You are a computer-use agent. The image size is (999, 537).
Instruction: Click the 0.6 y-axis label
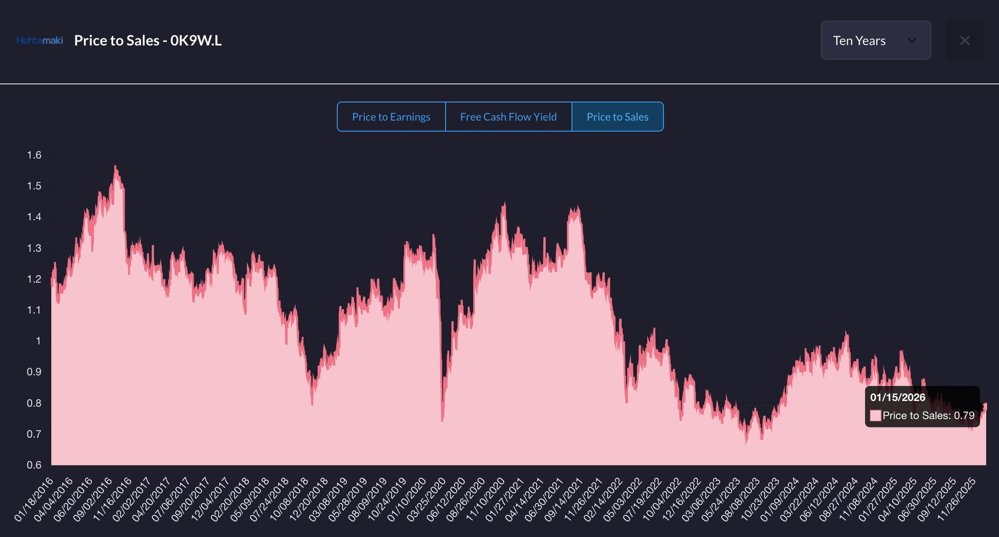(x=34, y=465)
